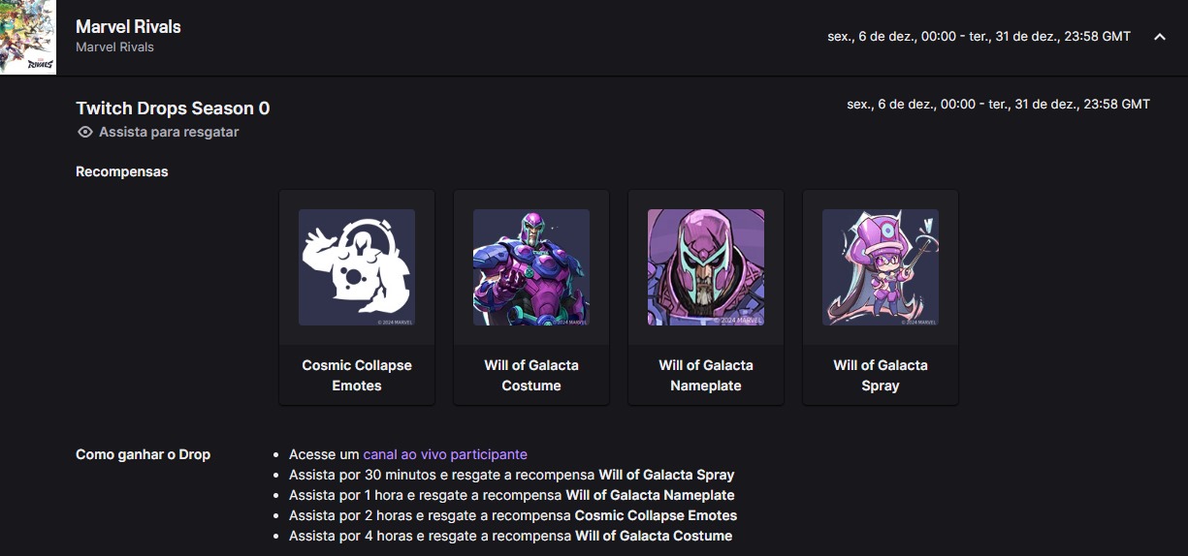Click the Recompensas section label
1188x556 pixels.
[x=122, y=171]
